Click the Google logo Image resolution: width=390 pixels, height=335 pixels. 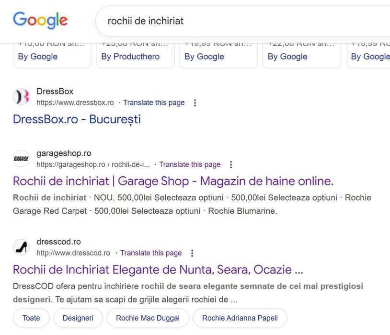tap(40, 20)
